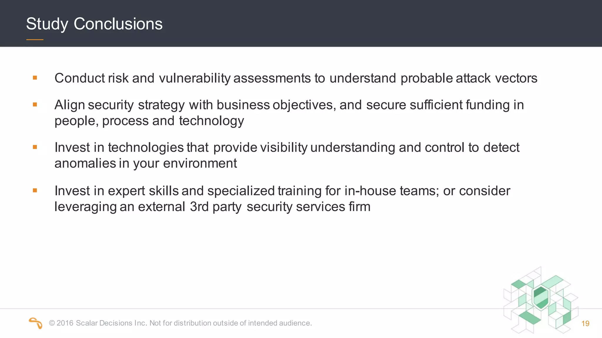Click the bullet next to 'Invest in expert skills'
Screen dimensions: 602x338
pos(35,190)
